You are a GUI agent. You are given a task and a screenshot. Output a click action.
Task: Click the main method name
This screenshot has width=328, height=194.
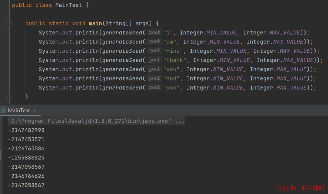pos(95,23)
